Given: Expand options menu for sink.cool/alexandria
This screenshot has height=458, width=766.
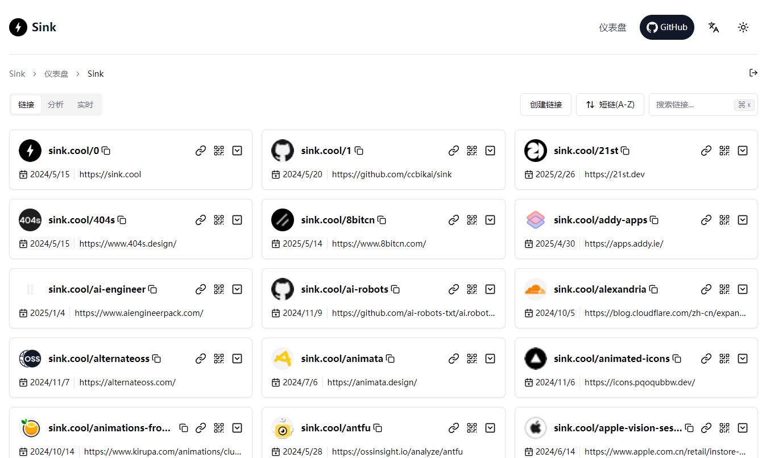Looking at the screenshot, I should [743, 289].
